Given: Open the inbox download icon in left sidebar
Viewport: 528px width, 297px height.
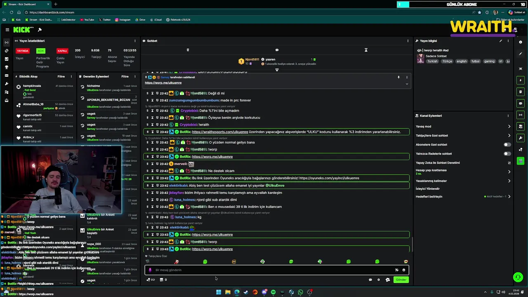Looking at the screenshot, I should tap(7, 100).
